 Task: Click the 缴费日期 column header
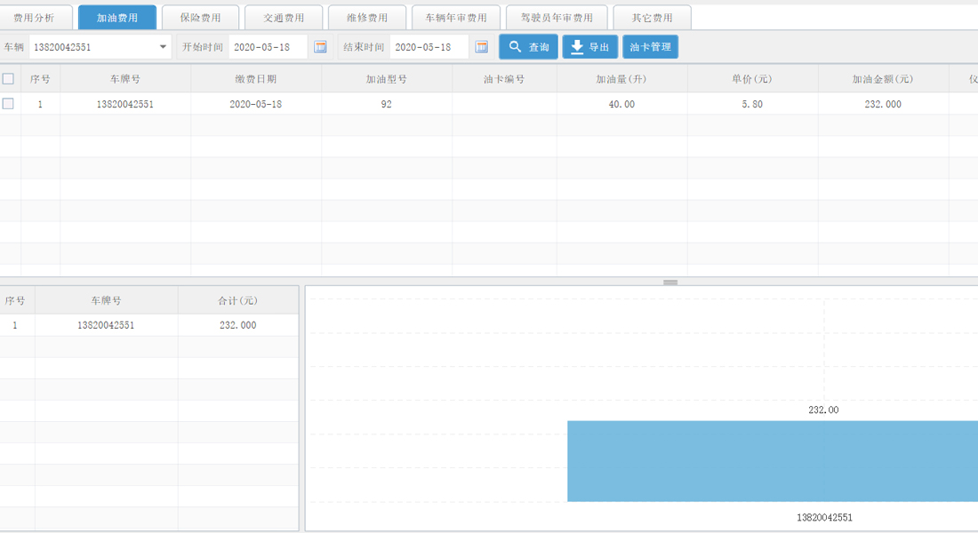click(256, 79)
